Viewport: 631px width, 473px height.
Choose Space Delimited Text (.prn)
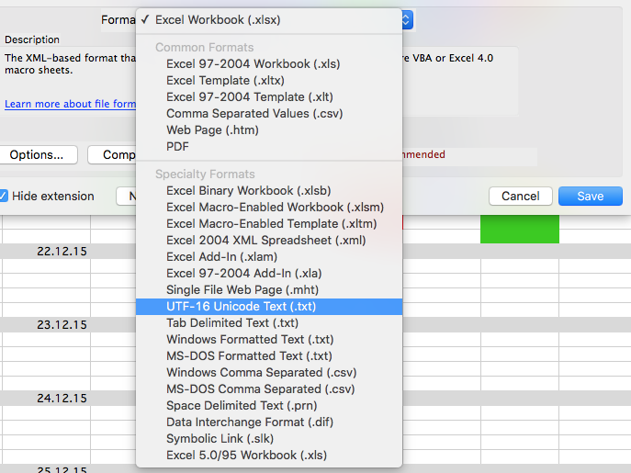[269, 405]
